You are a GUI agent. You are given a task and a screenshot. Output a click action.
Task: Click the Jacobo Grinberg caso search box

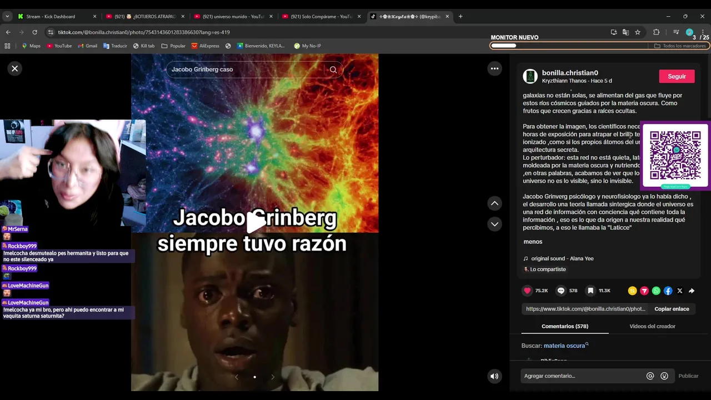(245, 69)
